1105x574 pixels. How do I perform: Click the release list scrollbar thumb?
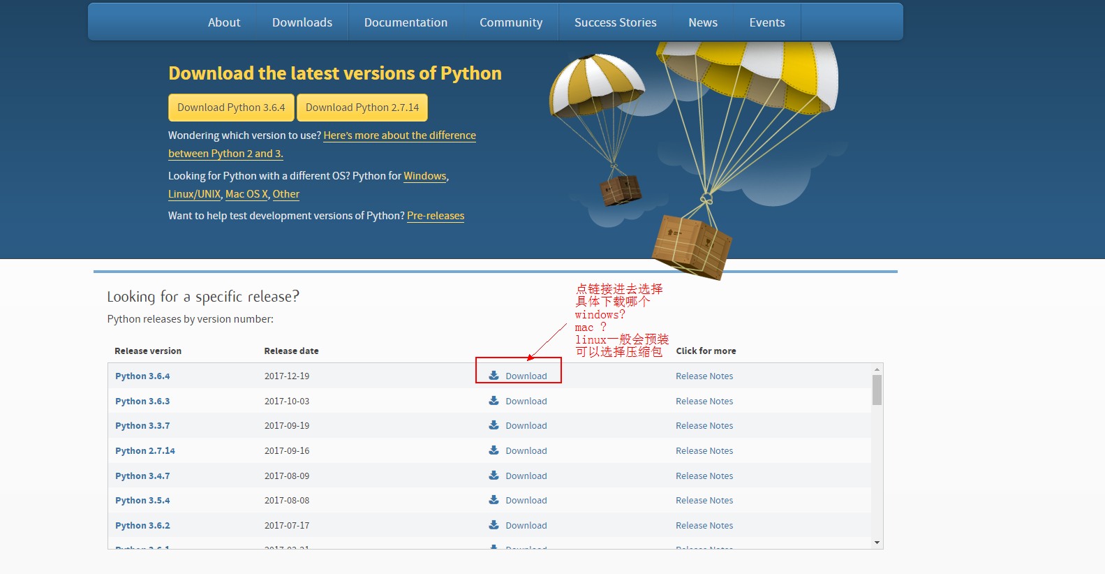coord(877,390)
